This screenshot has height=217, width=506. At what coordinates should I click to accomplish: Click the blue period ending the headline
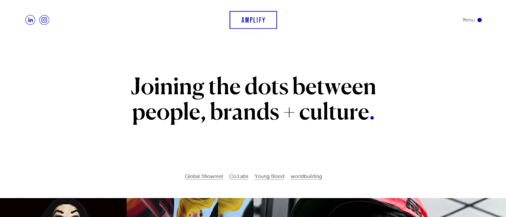point(372,117)
